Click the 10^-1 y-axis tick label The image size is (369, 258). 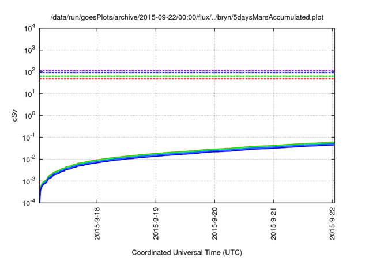29,138
